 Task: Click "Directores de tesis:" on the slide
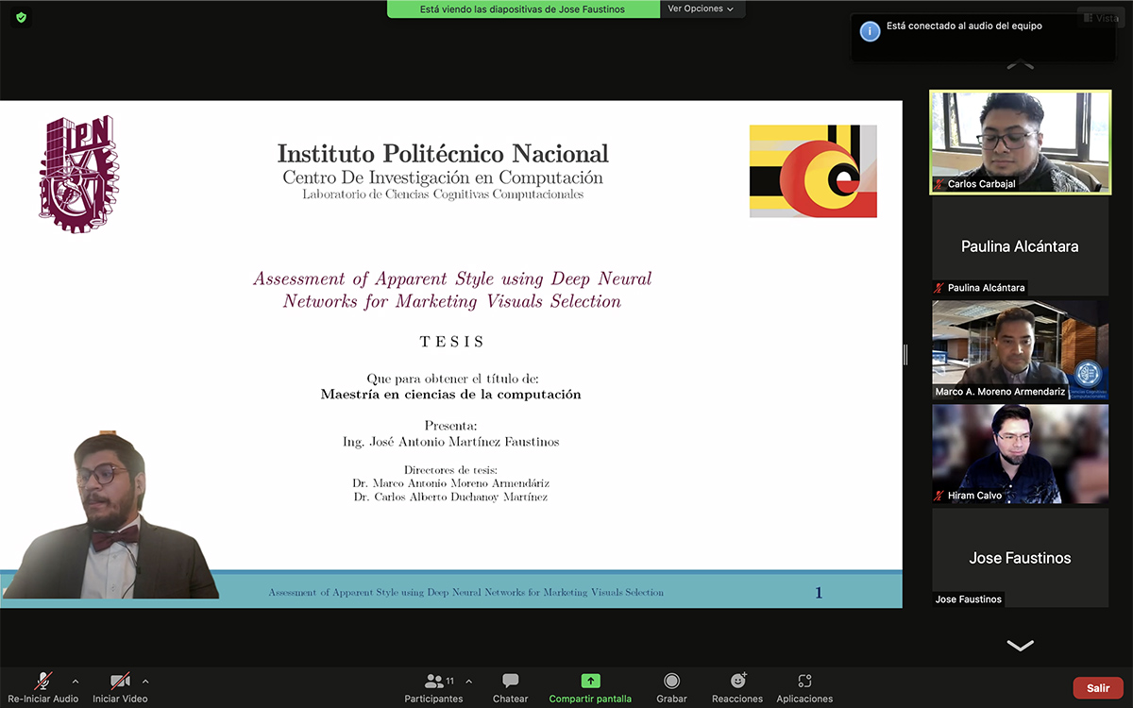point(450,470)
